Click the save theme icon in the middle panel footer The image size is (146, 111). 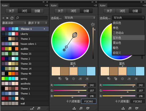pyautogui.click(x=74, y=108)
